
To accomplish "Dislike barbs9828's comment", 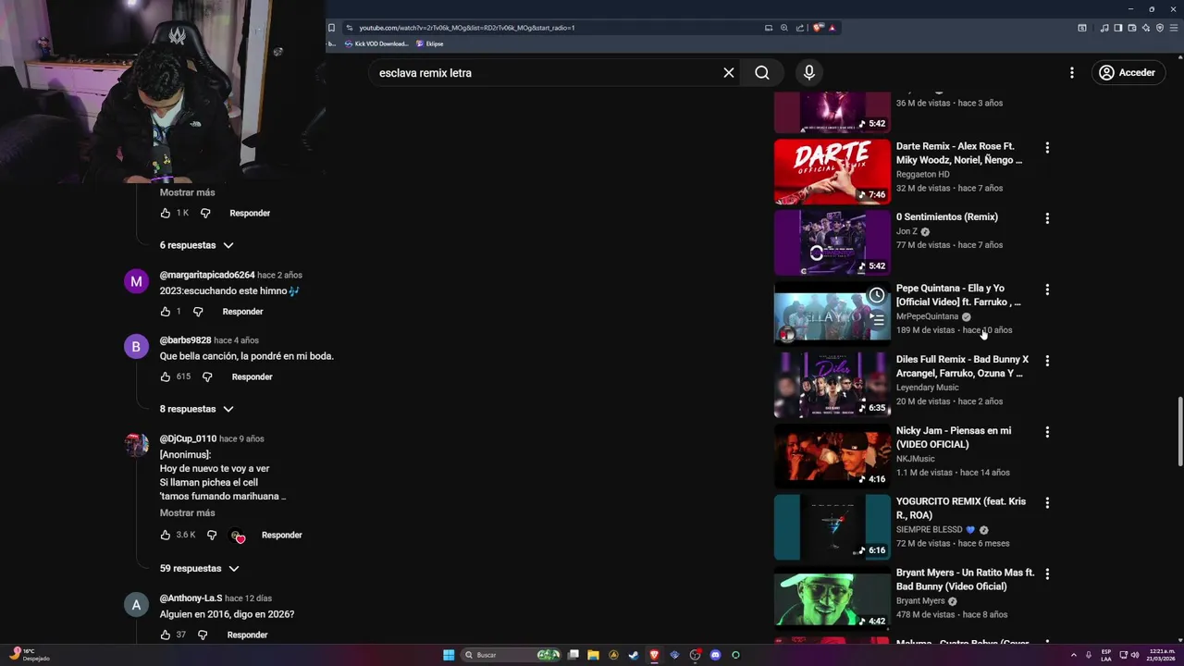I will (x=207, y=376).
